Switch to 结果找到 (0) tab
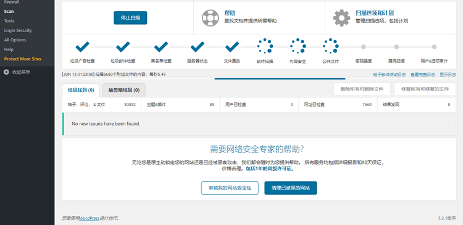The image size is (463, 225). point(81,90)
